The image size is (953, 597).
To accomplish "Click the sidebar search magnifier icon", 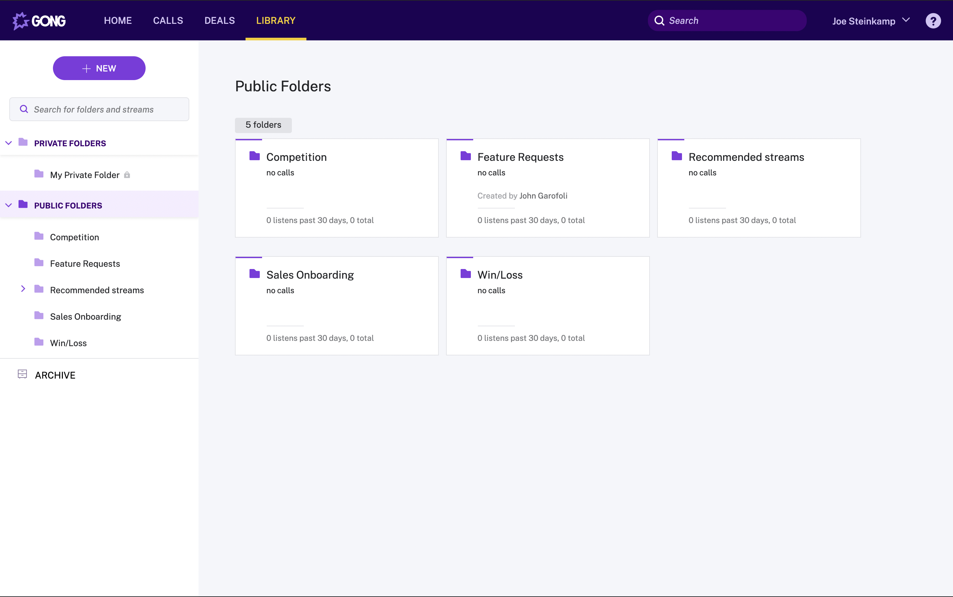I will click(24, 109).
